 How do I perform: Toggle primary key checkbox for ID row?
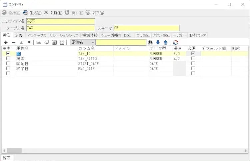point(8,54)
